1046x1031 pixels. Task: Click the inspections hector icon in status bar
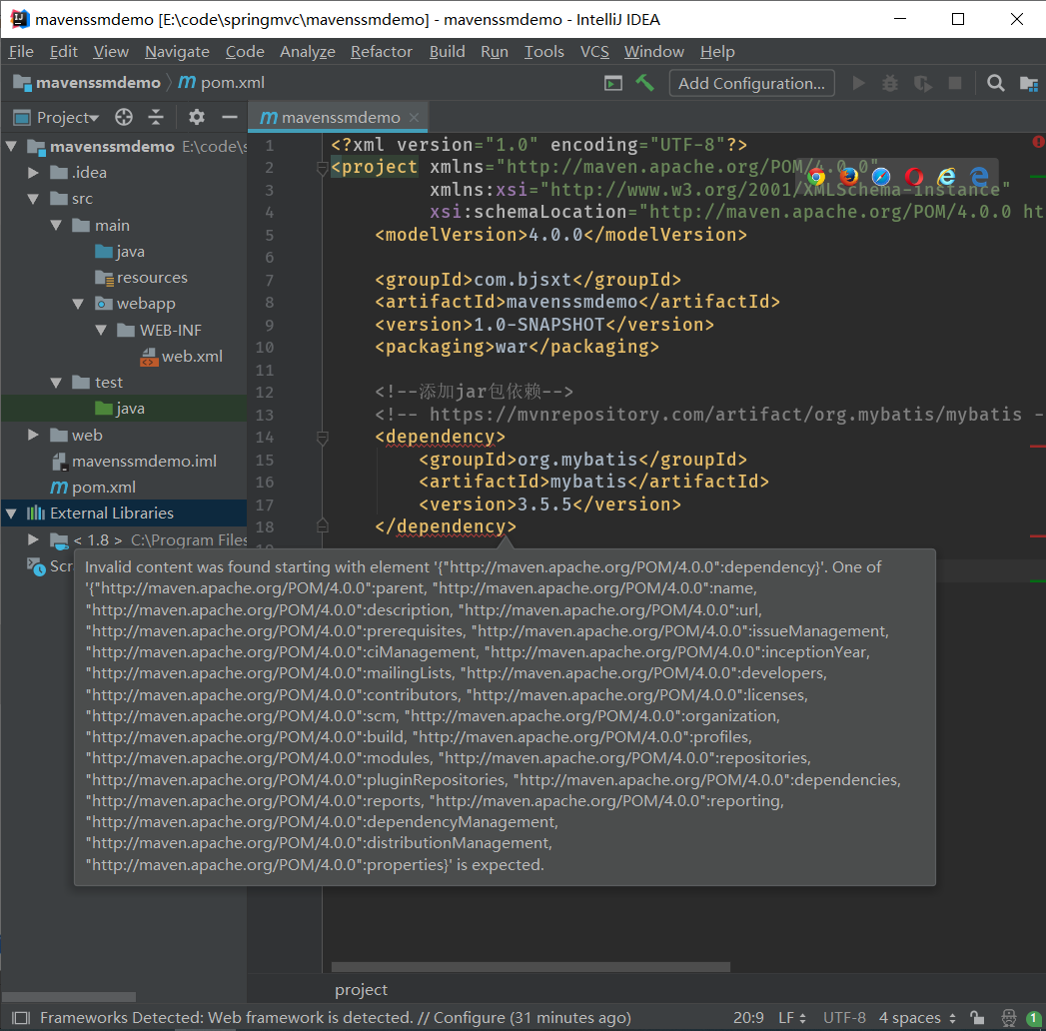click(1009, 1018)
